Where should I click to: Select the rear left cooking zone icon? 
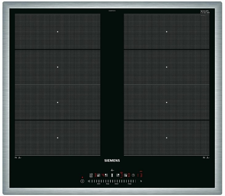coord(106,175)
